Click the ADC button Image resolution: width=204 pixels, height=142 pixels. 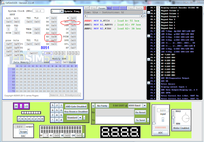coord(161,133)
